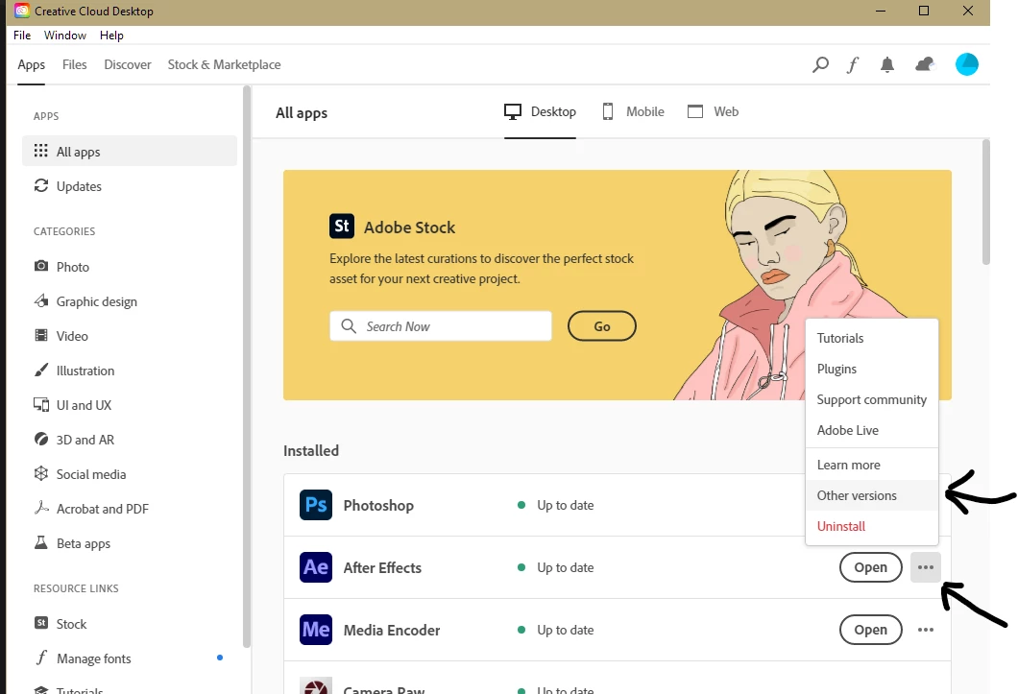Open Media Encoder more options ellipsis

tap(925, 630)
